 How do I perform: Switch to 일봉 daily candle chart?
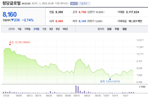click(109, 29)
